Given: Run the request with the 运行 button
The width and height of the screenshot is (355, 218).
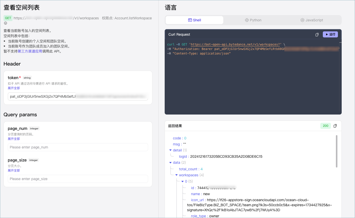Looking at the screenshot, I should tap(330, 34).
